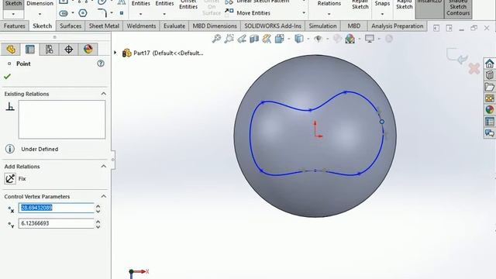Select the Polygon sketch tool
This screenshot has width=496, height=279.
[83, 13]
